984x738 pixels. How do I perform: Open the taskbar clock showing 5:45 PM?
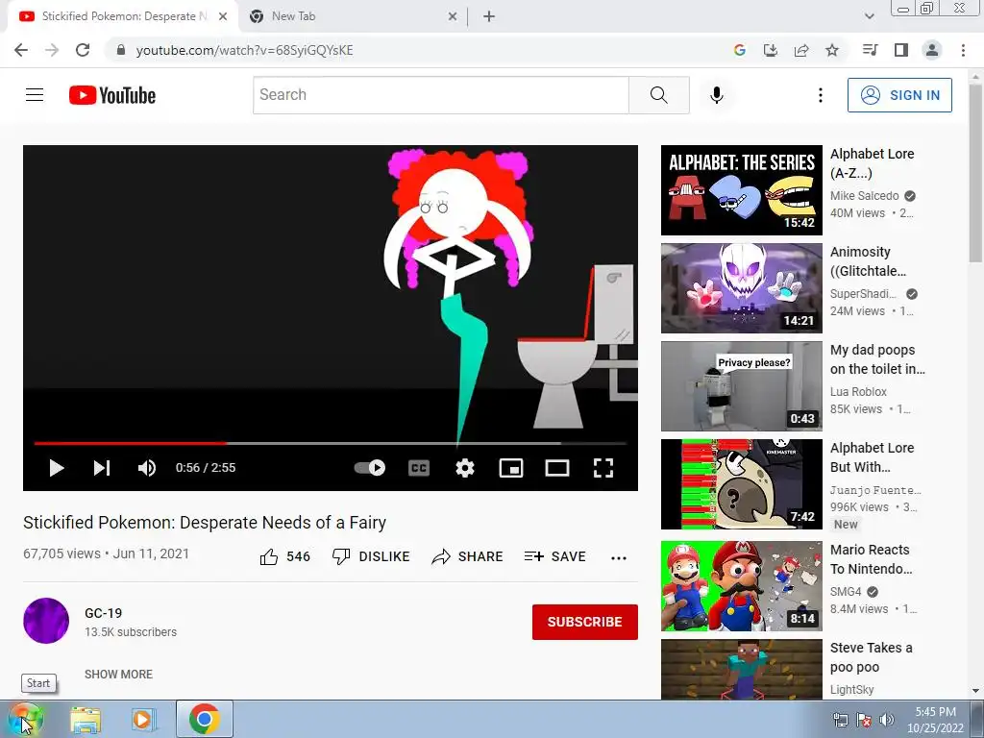click(x=935, y=720)
